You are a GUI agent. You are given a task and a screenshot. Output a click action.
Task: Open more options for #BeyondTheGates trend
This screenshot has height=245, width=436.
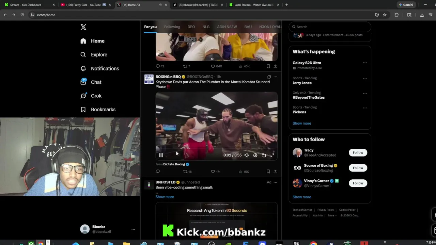pos(365,93)
